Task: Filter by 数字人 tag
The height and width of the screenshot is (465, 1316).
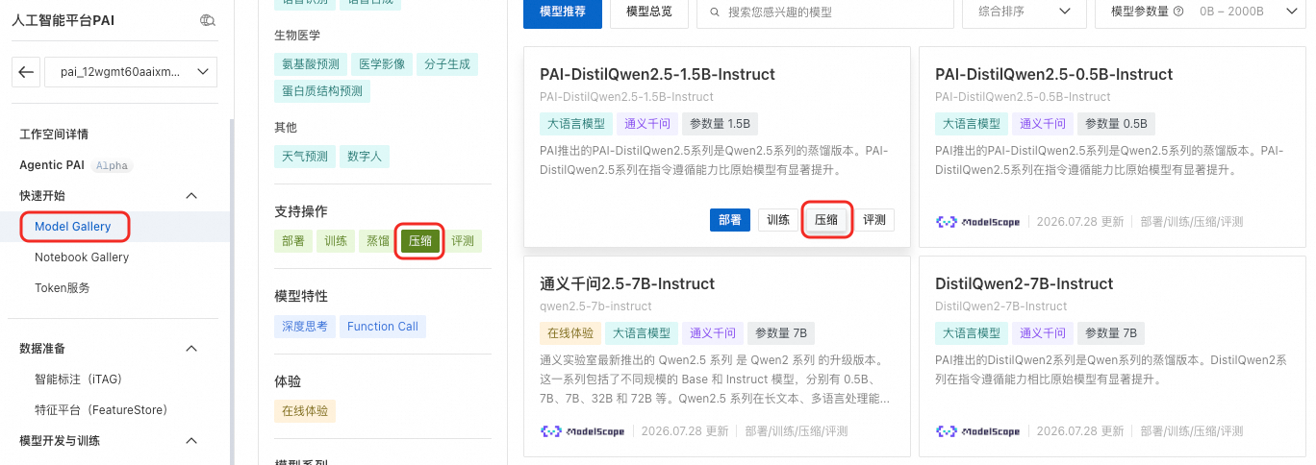Action: tap(365, 157)
